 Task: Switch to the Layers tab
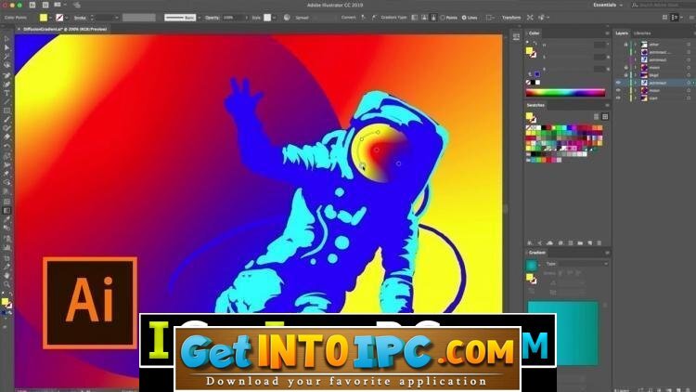tap(622, 33)
